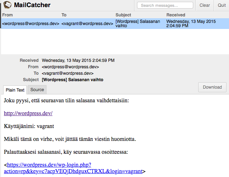Image resolution: width=229 pixels, height=177 pixels.
Task: Select the message row from wordpress@wordpress.dev
Action: click(x=115, y=24)
